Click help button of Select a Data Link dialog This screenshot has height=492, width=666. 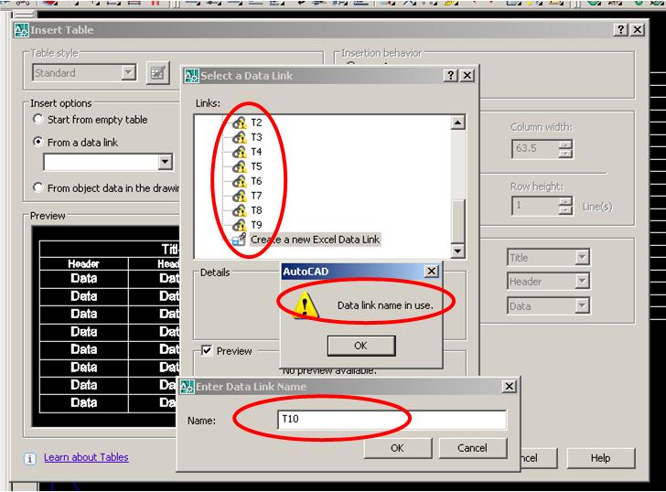(451, 76)
